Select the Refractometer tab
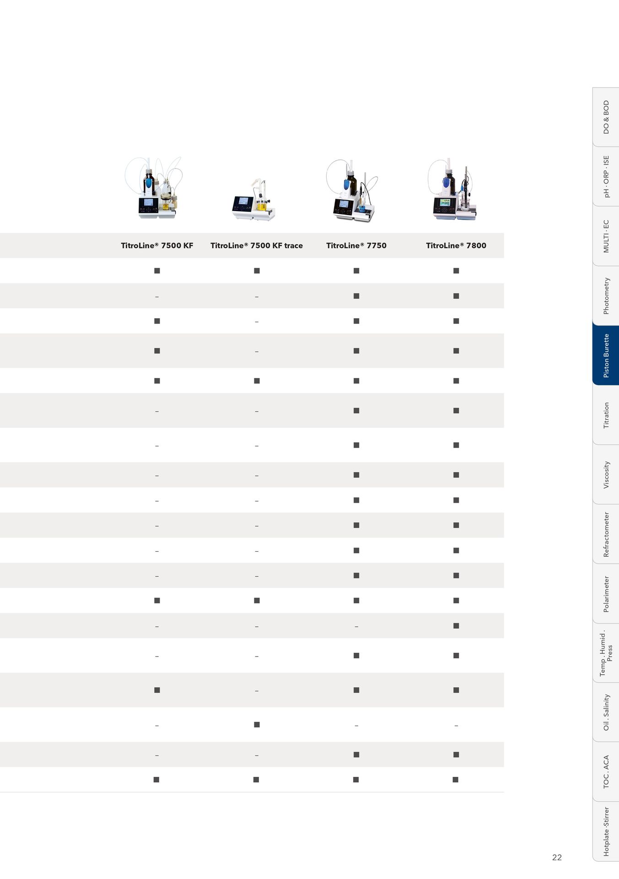619x879 pixels. pos(606,534)
